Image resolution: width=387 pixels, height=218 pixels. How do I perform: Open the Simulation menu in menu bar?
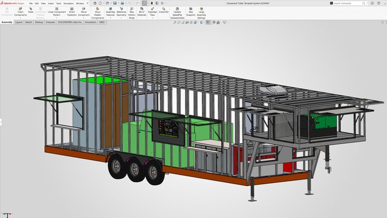68,4
